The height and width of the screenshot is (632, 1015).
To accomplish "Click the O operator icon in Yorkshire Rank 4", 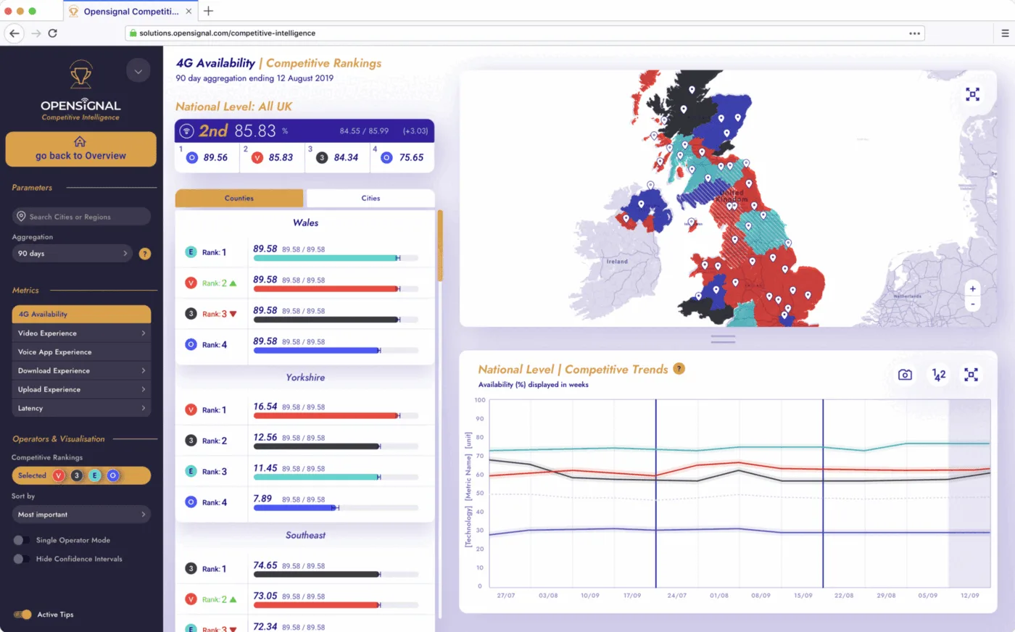I will pos(191,502).
